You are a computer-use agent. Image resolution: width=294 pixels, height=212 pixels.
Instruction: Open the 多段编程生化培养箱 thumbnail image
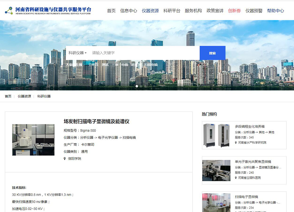[x=216, y=135]
